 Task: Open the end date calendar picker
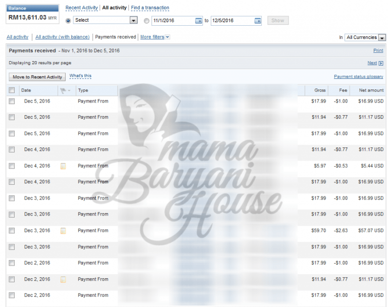click(258, 21)
